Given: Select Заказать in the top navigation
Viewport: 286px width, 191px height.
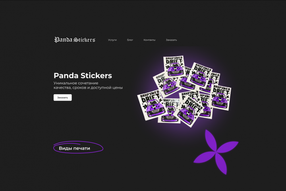Looking at the screenshot, I should [x=171, y=40].
